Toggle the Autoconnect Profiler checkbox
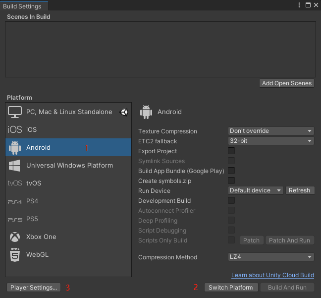Screen dimensions: 321x298 point(231,210)
